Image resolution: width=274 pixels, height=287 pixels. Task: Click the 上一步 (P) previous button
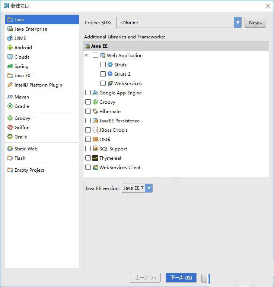tap(145, 278)
